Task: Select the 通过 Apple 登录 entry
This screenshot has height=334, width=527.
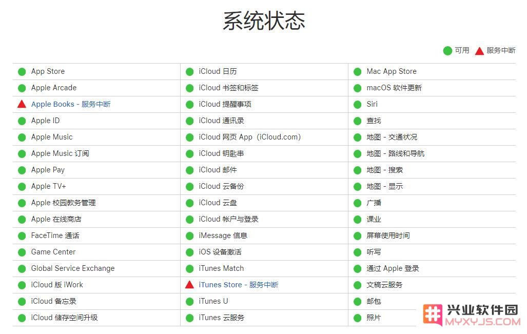Action: (x=393, y=268)
